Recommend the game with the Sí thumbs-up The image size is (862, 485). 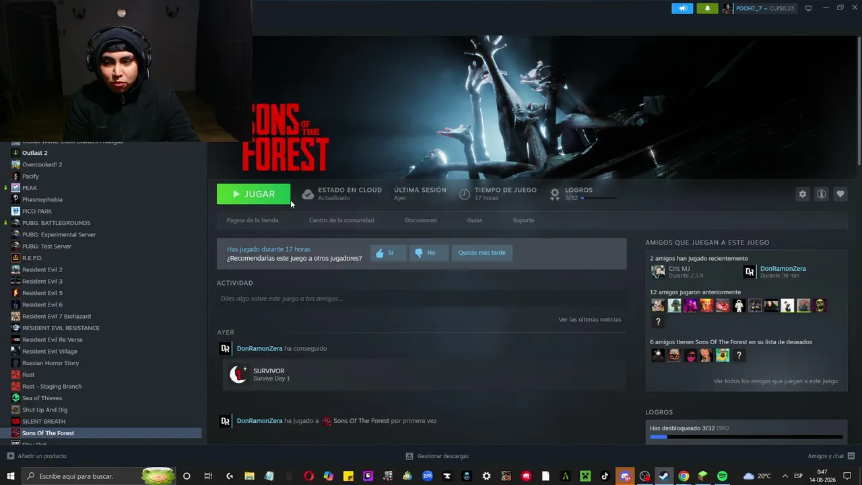(x=389, y=253)
